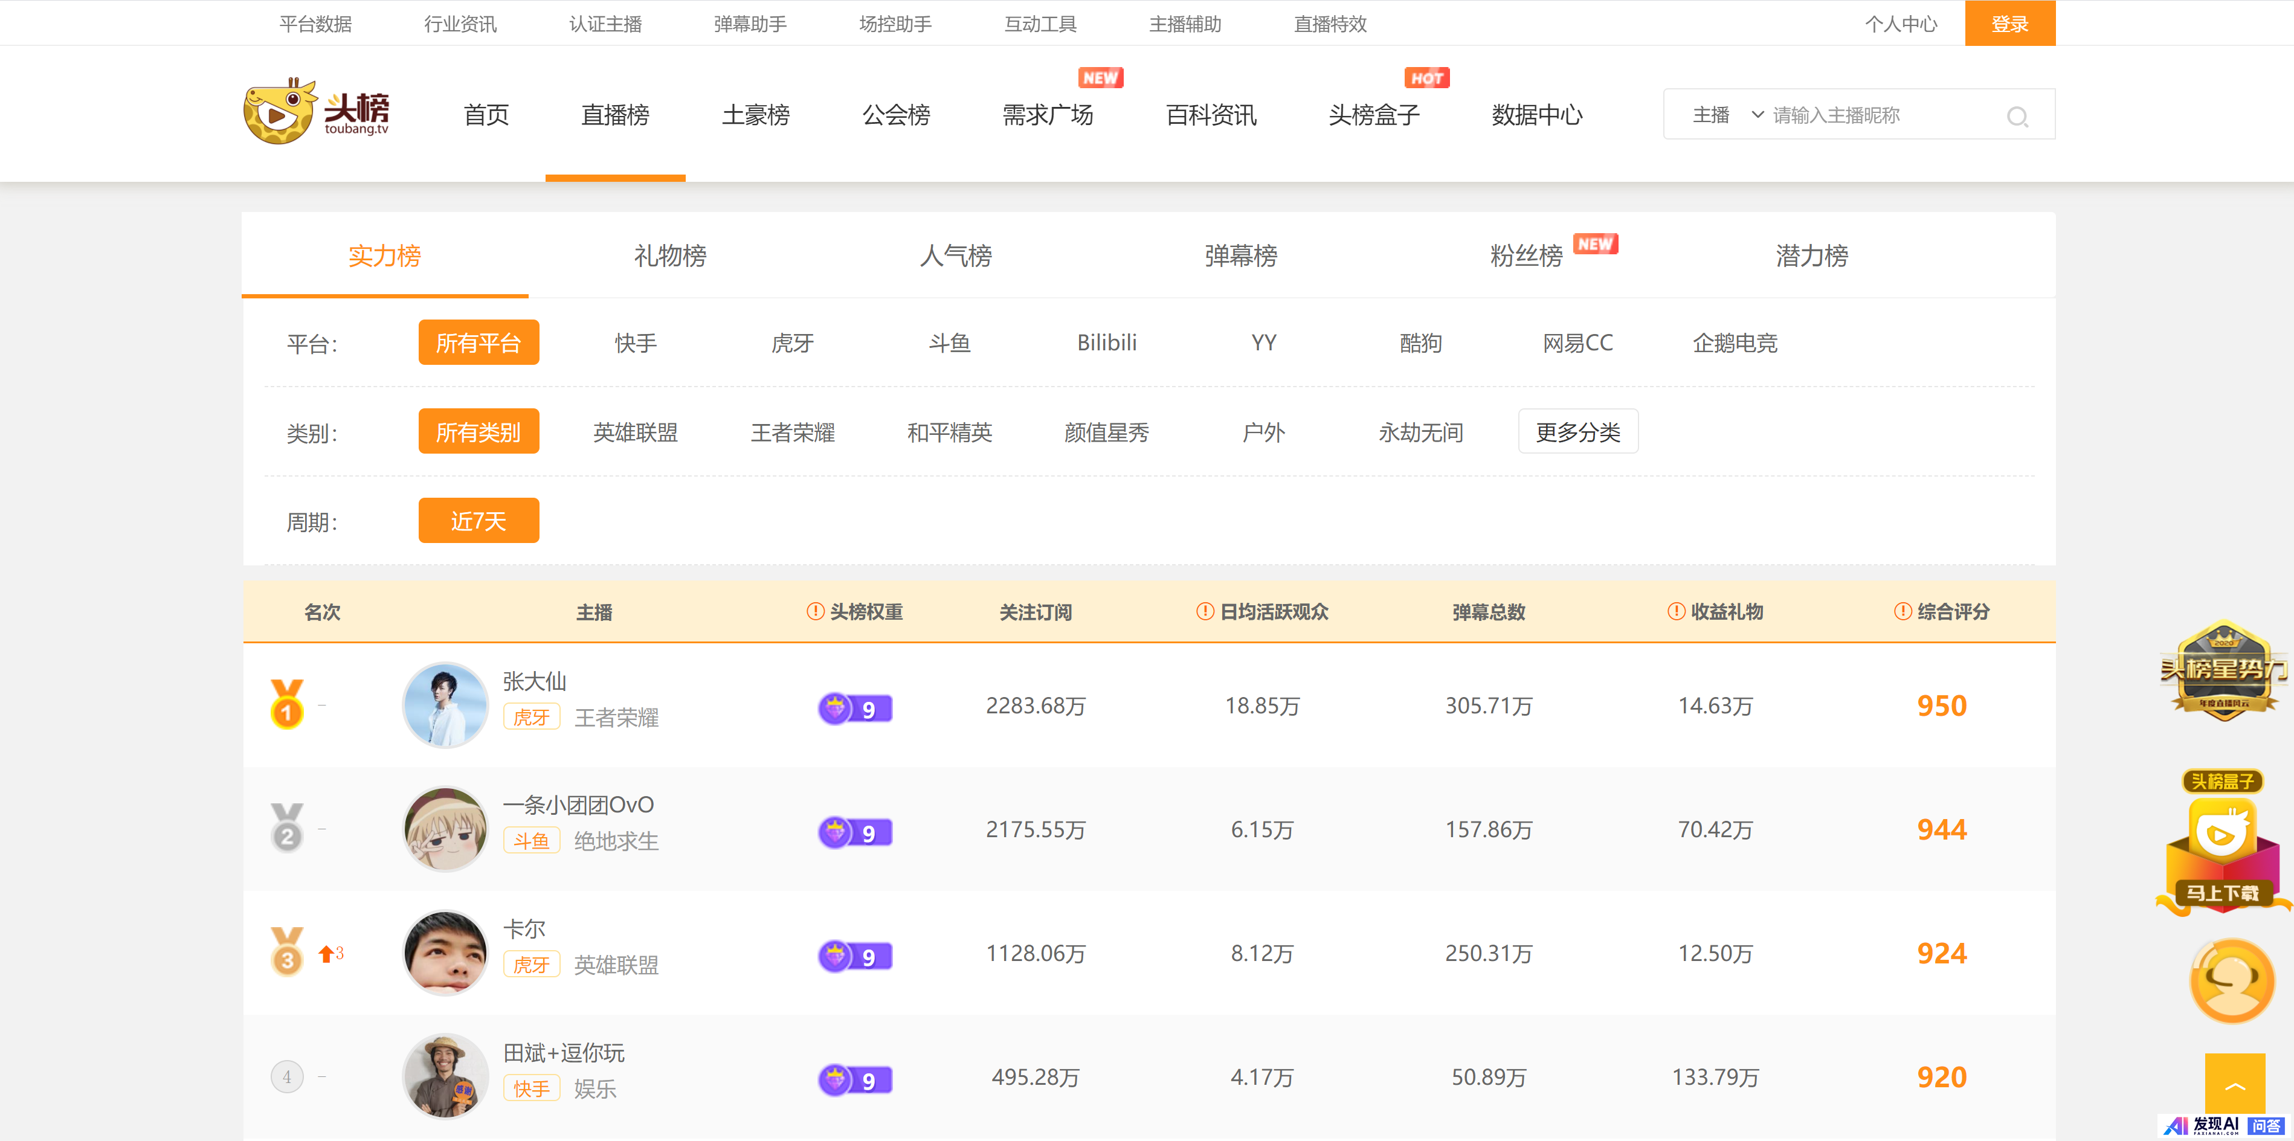Select 近7天 period filter
Image resolution: width=2294 pixels, height=1141 pixels.
tap(478, 521)
